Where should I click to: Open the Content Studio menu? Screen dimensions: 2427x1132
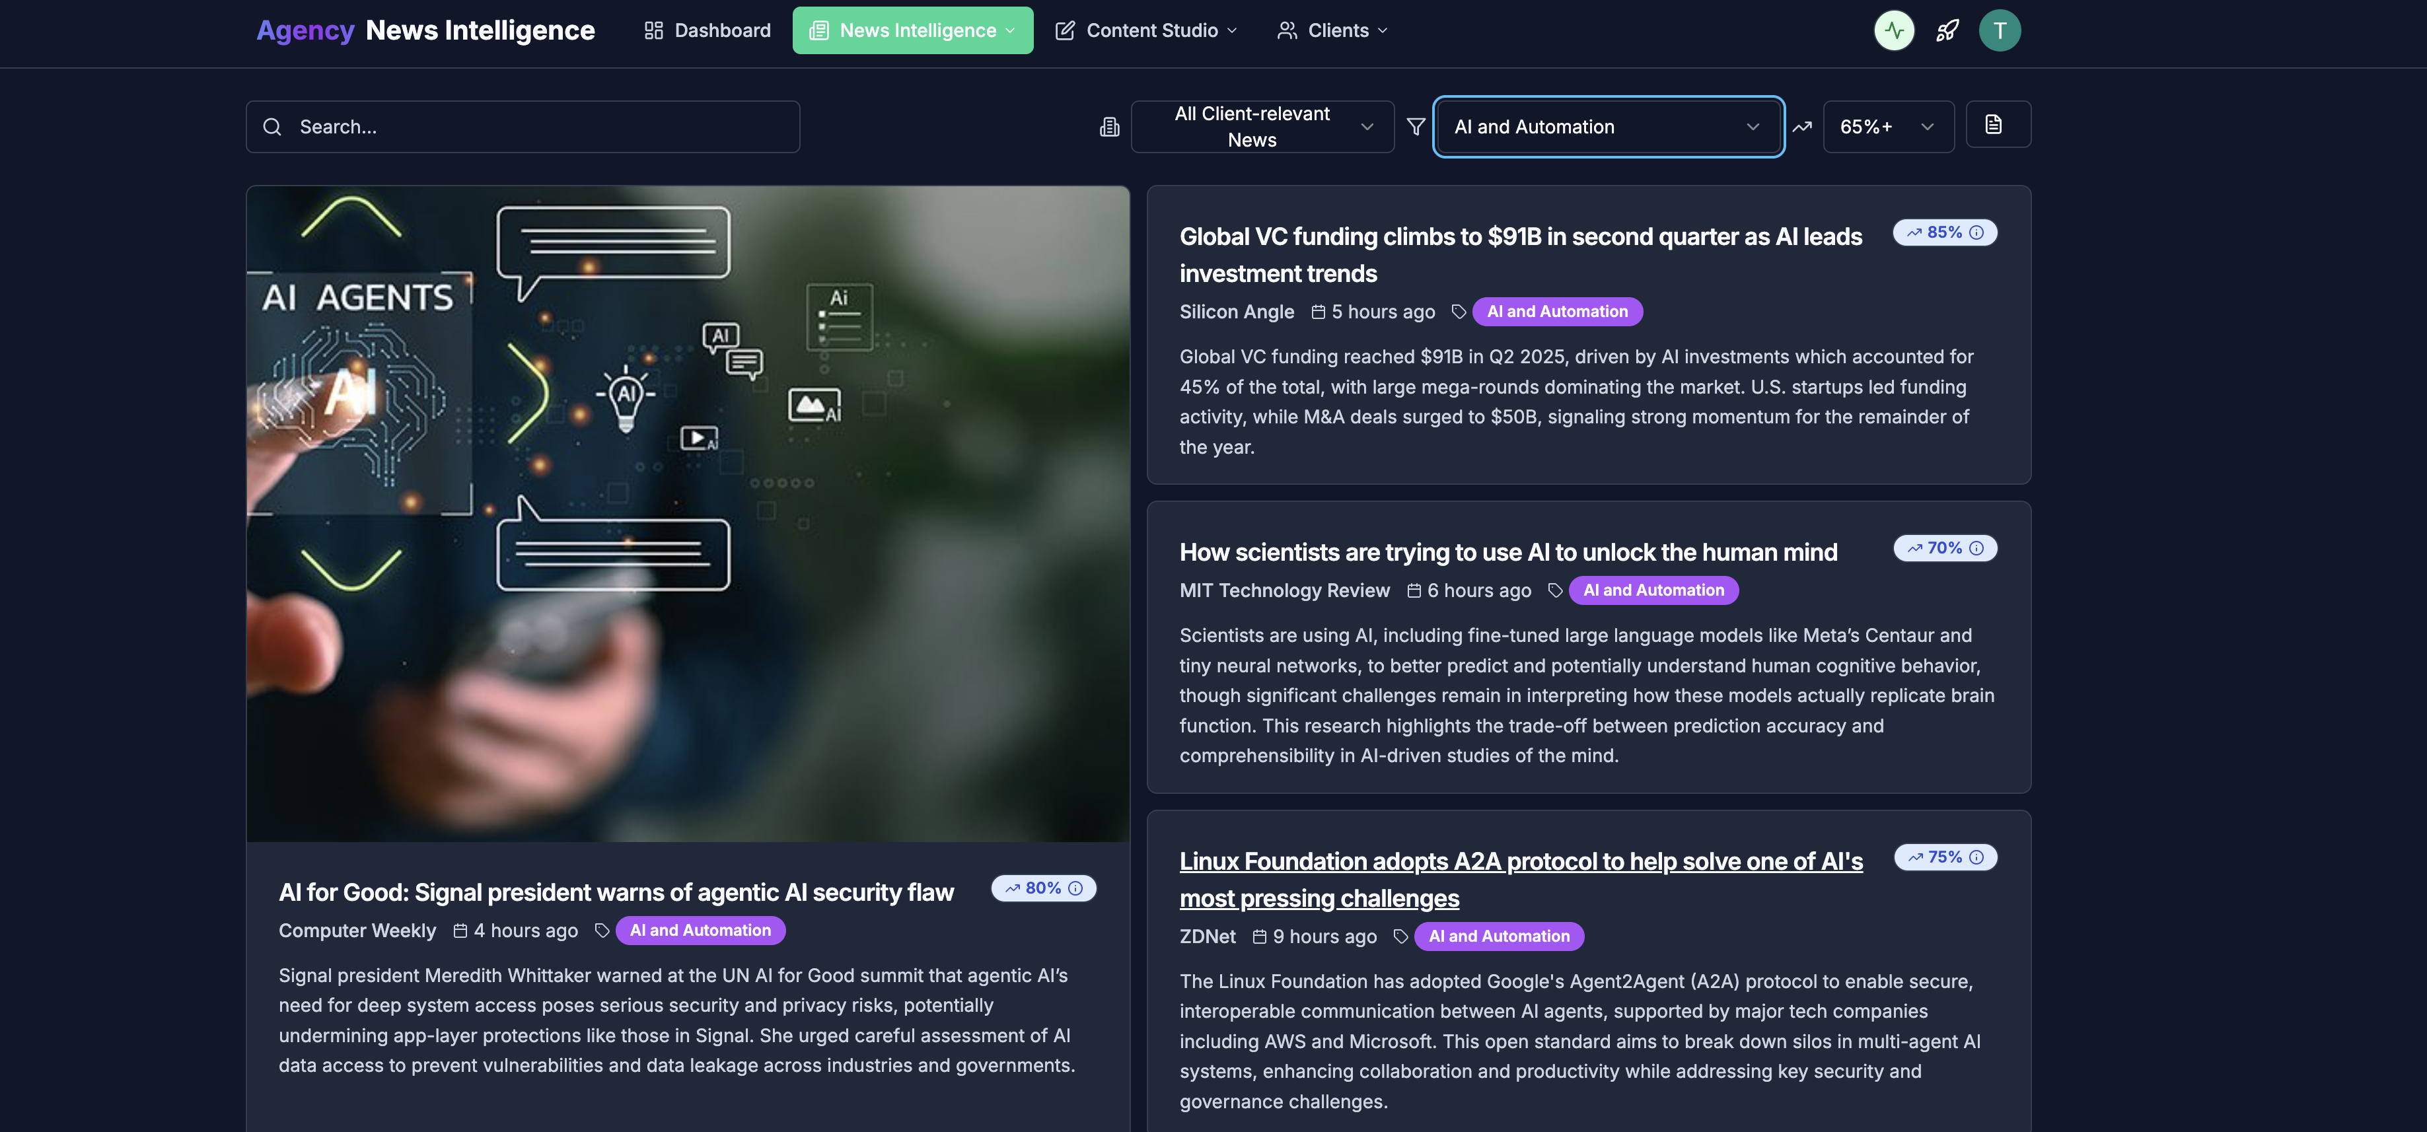click(x=1145, y=31)
